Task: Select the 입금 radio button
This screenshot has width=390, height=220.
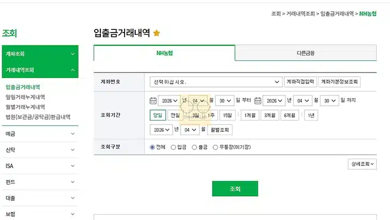Action: click(173, 147)
